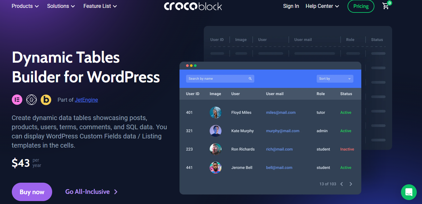
Task: Click Floyd Miles' avatar thumbnail
Action: pos(216,112)
